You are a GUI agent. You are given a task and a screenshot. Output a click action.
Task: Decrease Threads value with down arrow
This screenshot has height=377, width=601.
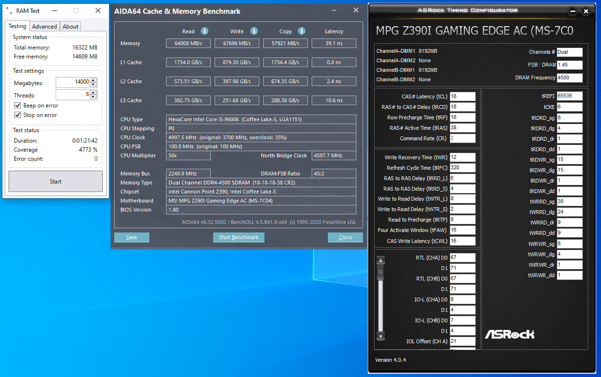coord(93,97)
